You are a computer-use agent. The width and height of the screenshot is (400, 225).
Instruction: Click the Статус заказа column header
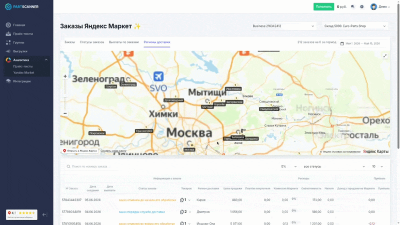[147, 188]
